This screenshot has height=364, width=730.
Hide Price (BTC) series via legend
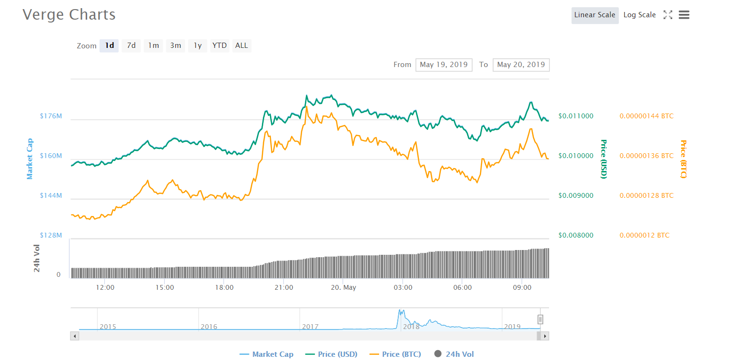tap(395, 354)
